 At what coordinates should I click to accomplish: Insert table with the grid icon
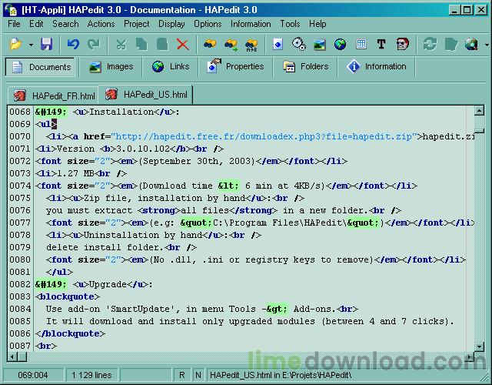[x=361, y=44]
